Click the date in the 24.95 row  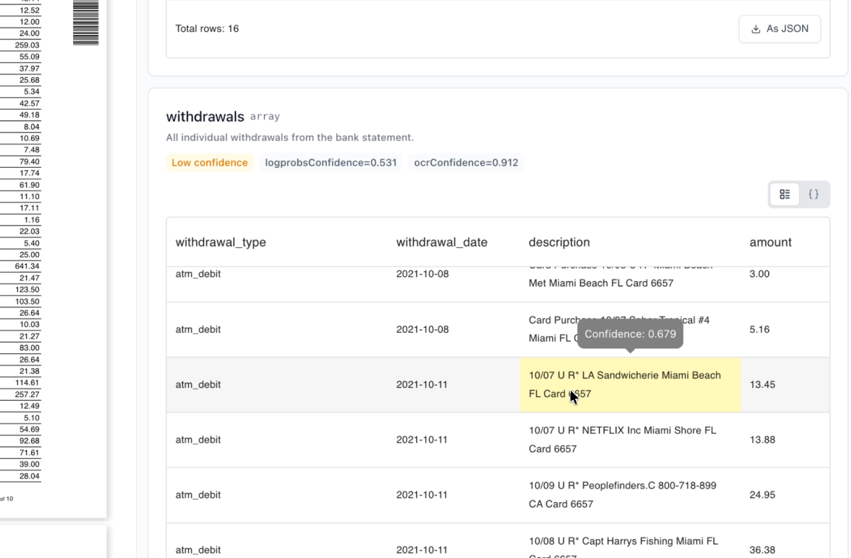point(422,495)
